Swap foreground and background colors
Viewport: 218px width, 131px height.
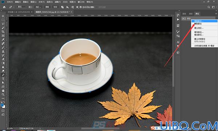4,102
